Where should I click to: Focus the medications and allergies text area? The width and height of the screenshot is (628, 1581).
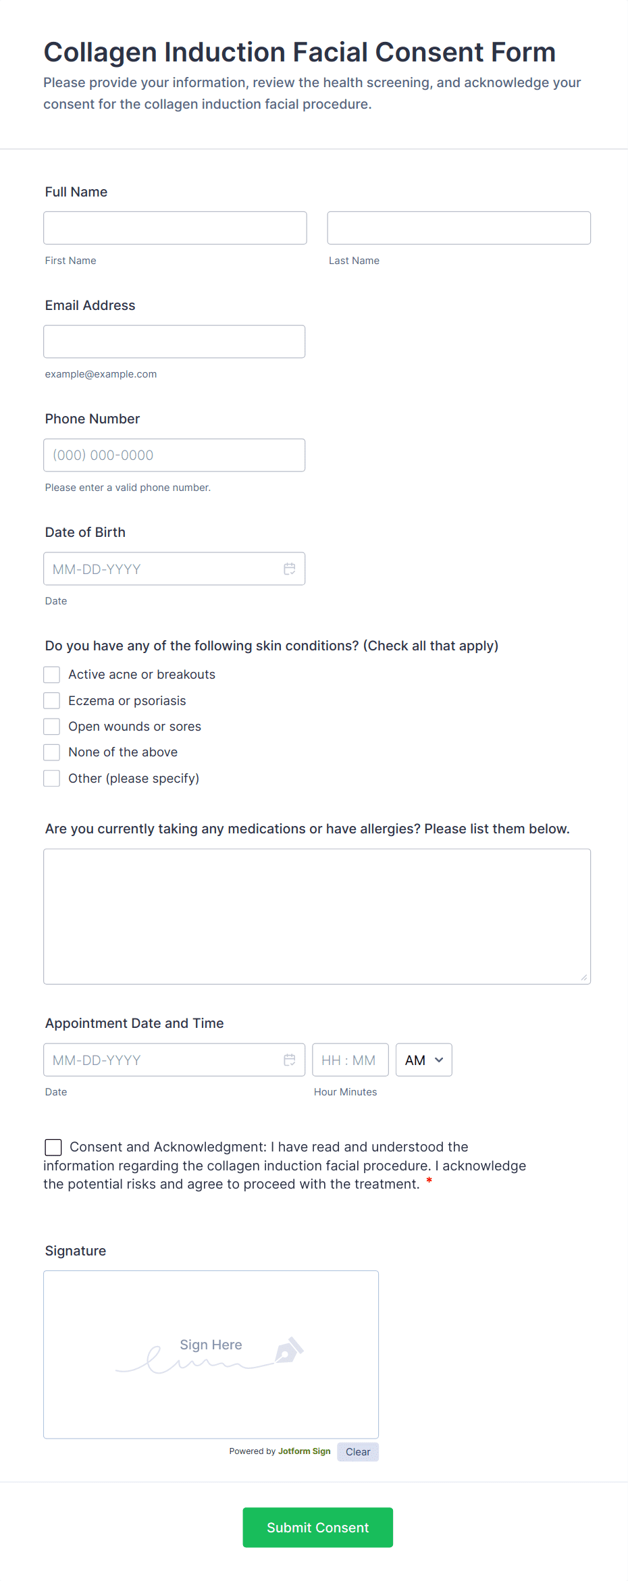(317, 916)
